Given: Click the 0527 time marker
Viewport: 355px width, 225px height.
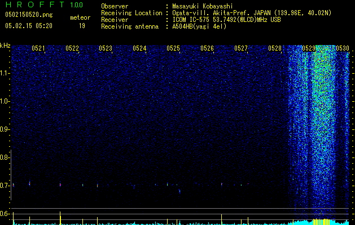Looking at the screenshot, I should click(241, 48).
